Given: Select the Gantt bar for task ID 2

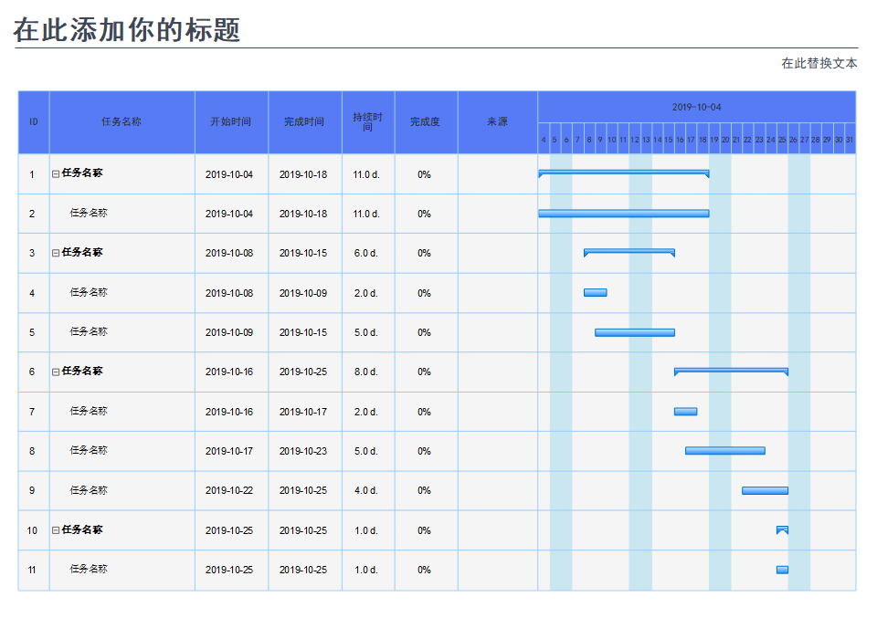Looking at the screenshot, I should [623, 214].
